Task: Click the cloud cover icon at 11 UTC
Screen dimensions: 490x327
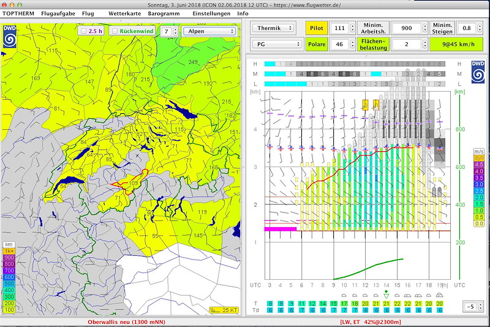Action: coord(355,295)
